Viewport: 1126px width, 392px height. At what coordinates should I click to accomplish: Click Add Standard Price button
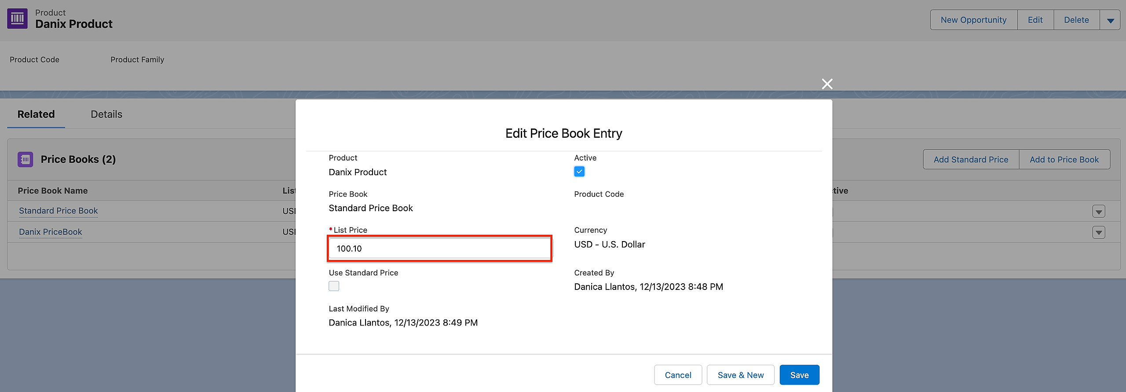point(971,159)
